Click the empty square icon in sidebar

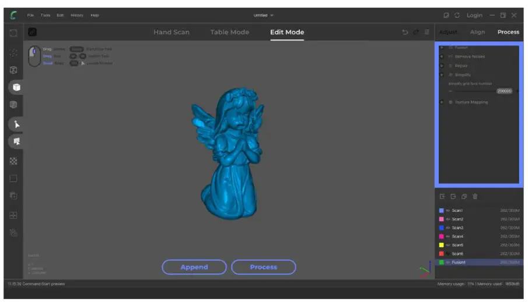tap(13, 179)
